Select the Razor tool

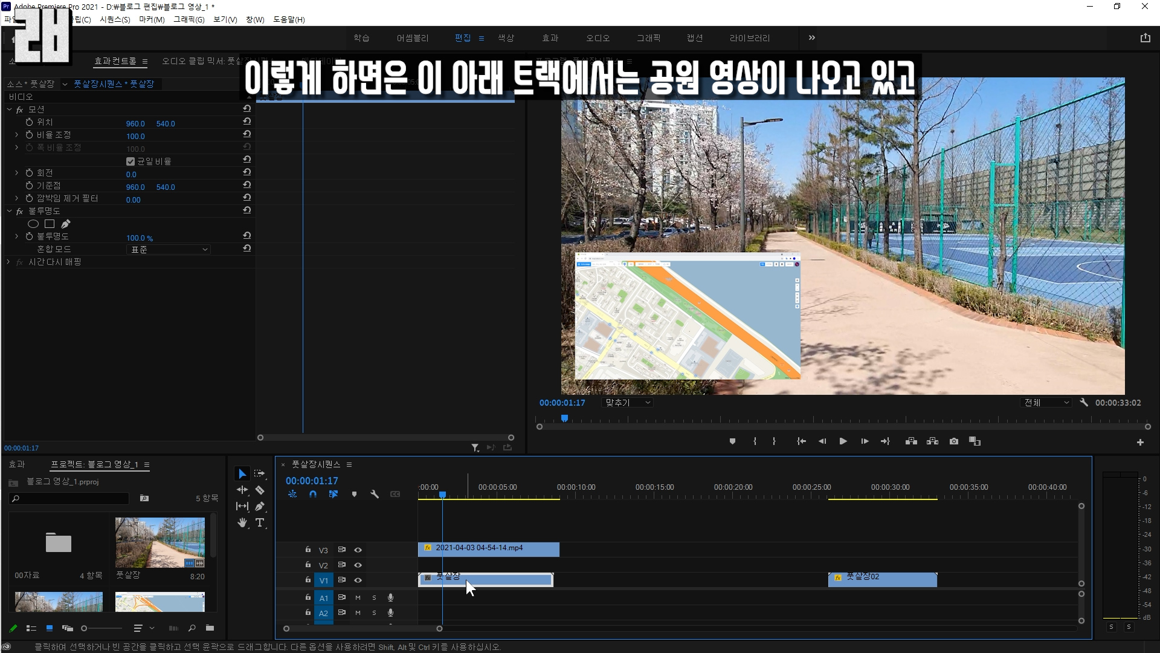[260, 490]
